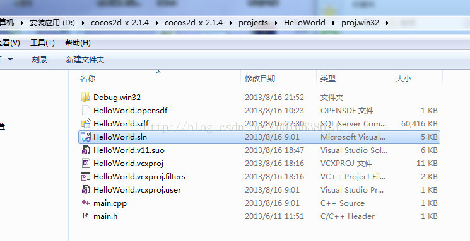Select the HelloWorld.opensdf file icon
470x241 pixels.
(86, 110)
